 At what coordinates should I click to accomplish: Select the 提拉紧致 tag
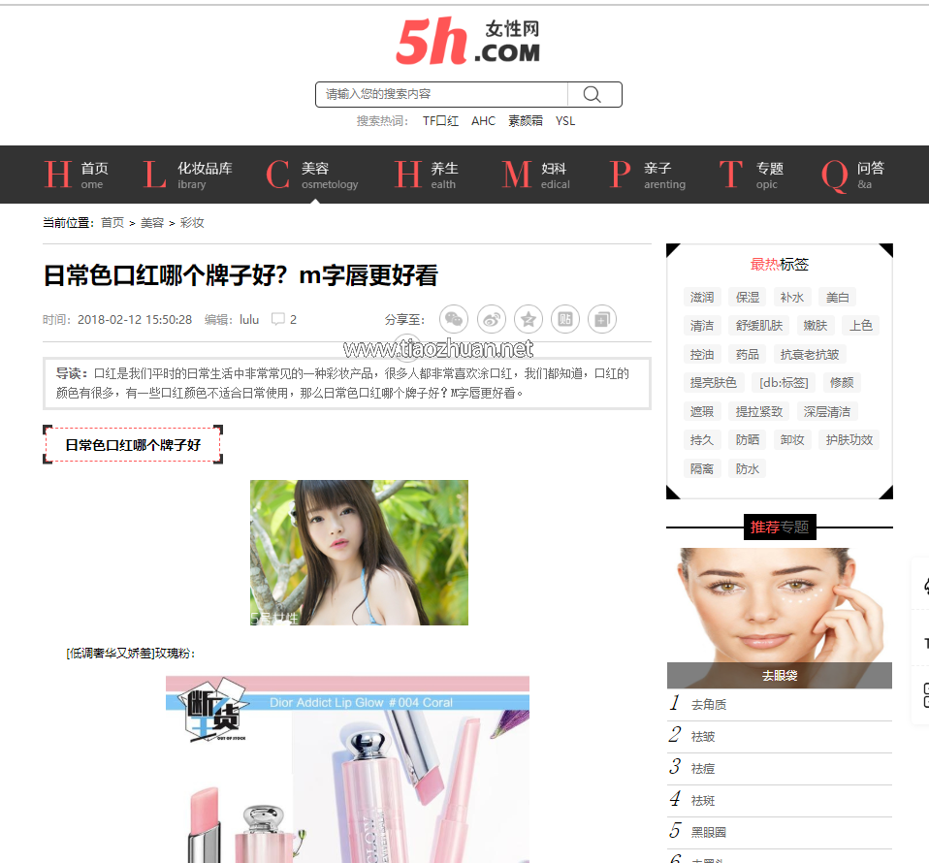(759, 412)
